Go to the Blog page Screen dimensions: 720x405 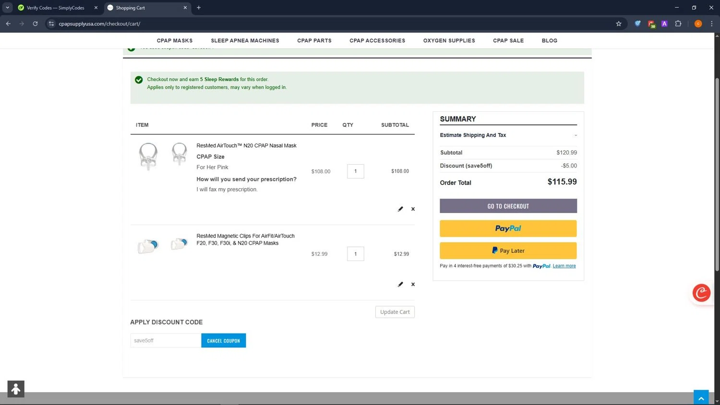pyautogui.click(x=550, y=41)
